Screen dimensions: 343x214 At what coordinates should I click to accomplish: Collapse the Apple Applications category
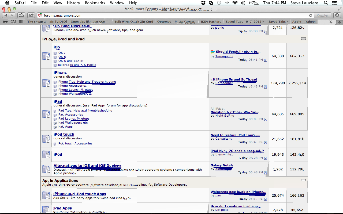pyautogui.click(x=303, y=180)
